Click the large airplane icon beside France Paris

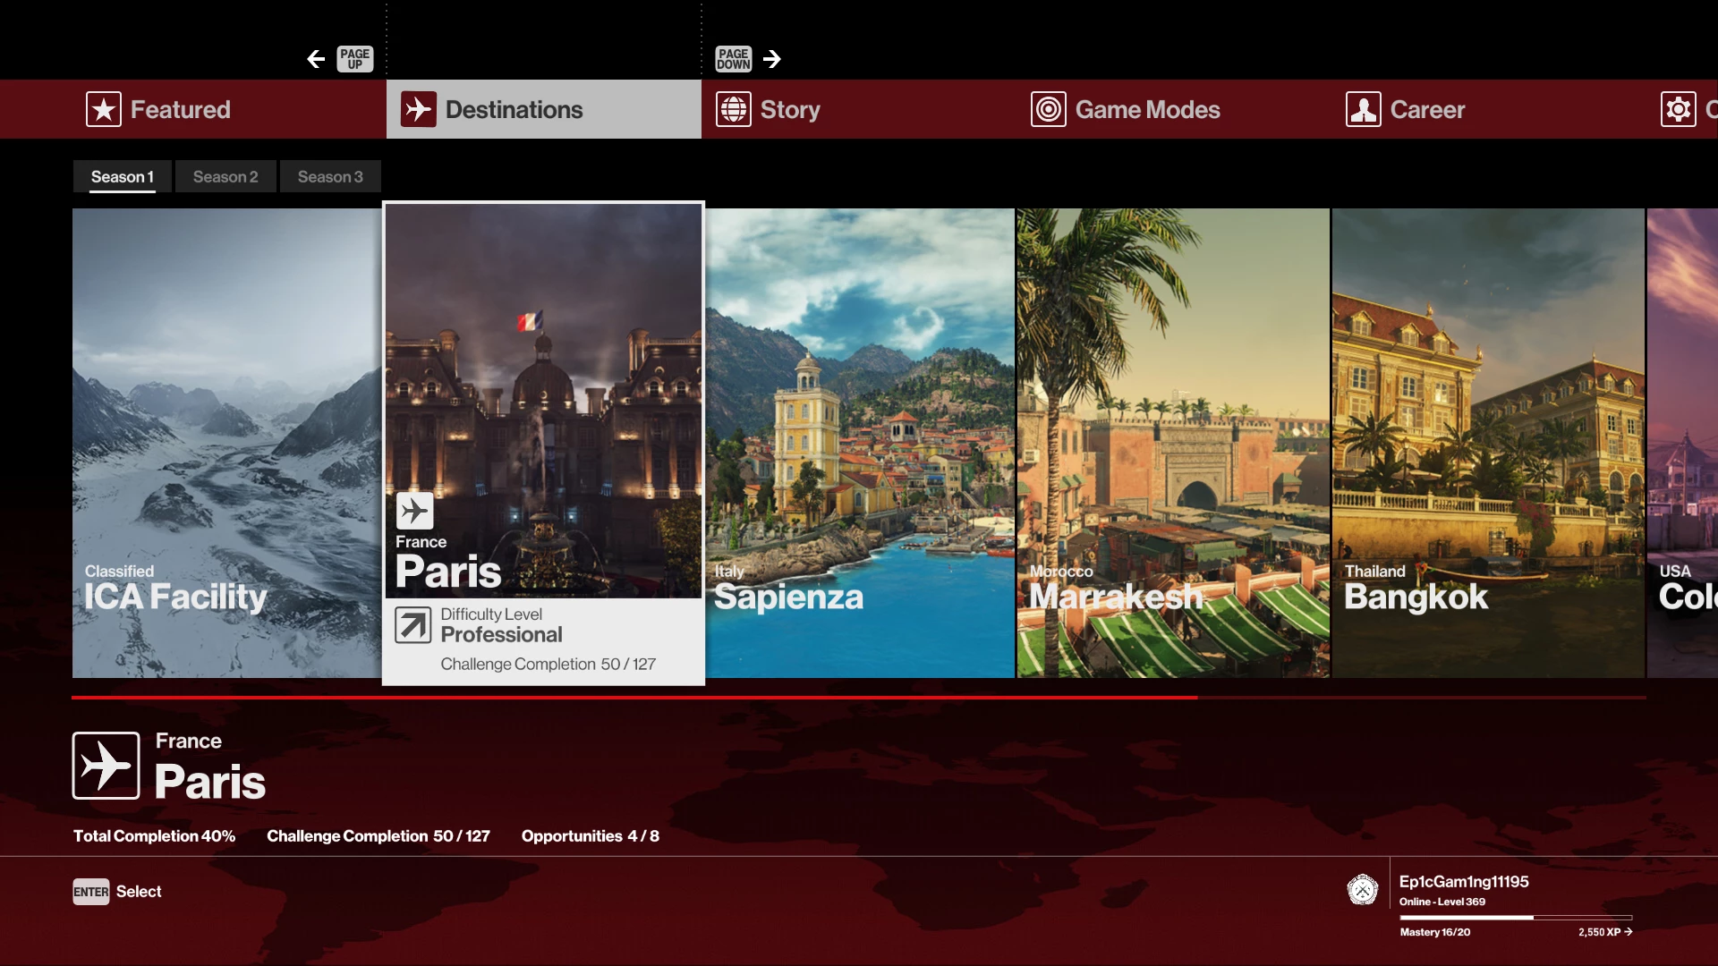(x=106, y=766)
